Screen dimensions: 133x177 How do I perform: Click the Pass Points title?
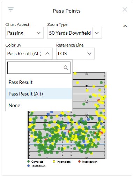(x=67, y=11)
